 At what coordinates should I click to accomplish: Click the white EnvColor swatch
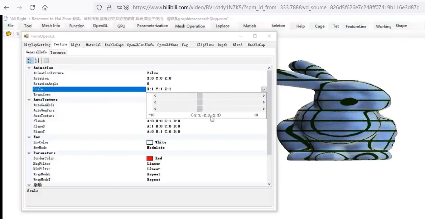click(x=150, y=142)
